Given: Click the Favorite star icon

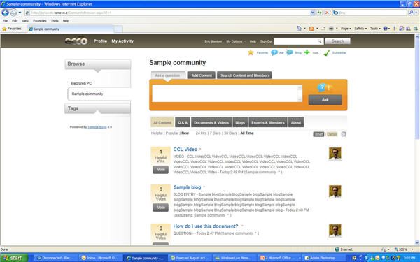Looking at the screenshot, I should [251, 52].
